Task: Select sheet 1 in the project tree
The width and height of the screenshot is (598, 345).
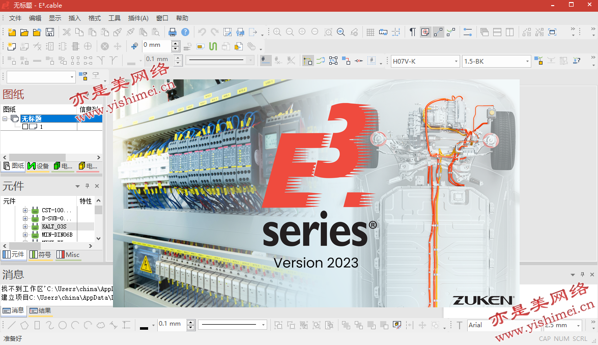Action: (41, 127)
